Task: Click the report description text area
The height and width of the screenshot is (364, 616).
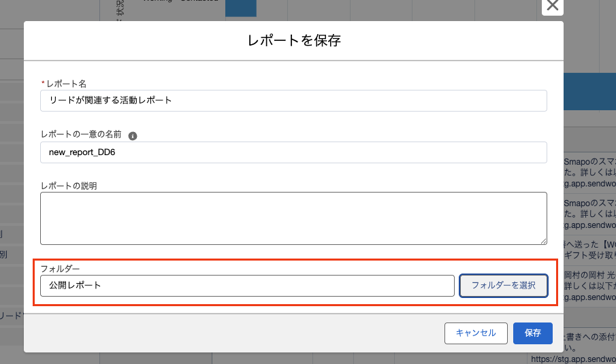Action: pos(293,218)
